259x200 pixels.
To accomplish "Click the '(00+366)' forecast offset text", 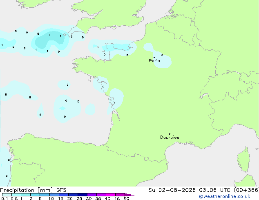I will tap(246, 190).
